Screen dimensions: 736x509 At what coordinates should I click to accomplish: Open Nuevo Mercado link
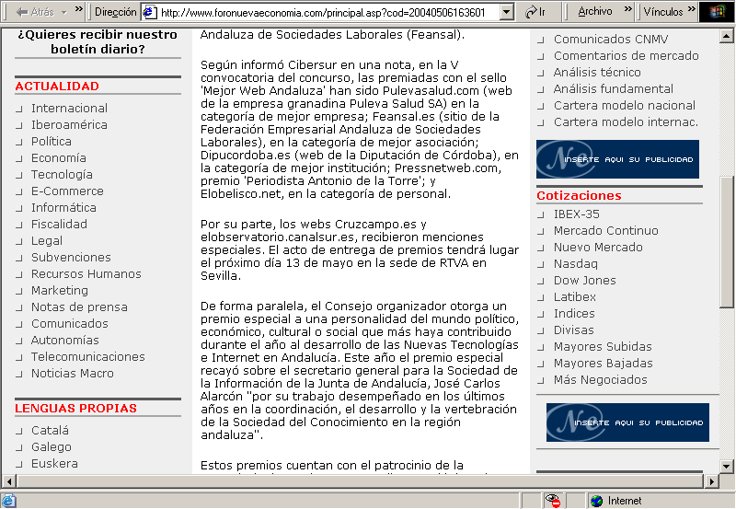598,247
